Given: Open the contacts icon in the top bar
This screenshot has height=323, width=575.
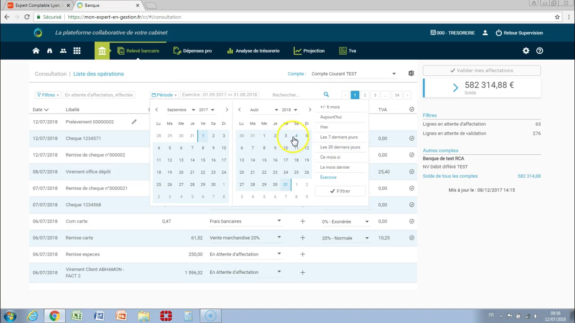Looking at the screenshot, I should pyautogui.click(x=63, y=51).
